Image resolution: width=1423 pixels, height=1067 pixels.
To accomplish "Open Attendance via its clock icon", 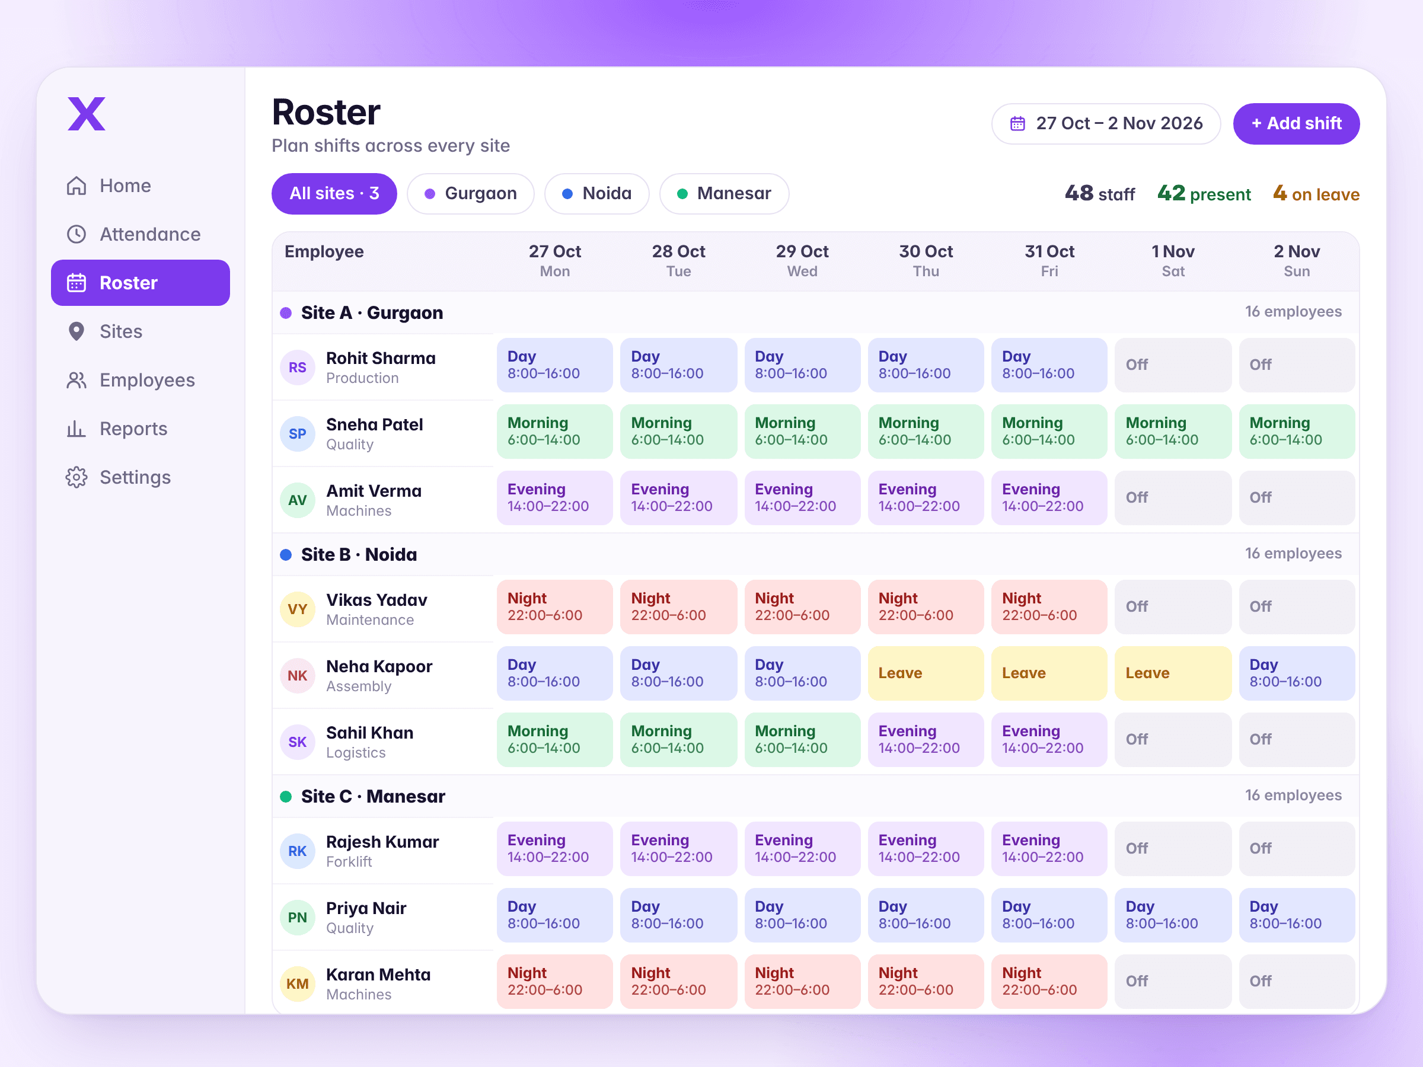I will (x=76, y=234).
